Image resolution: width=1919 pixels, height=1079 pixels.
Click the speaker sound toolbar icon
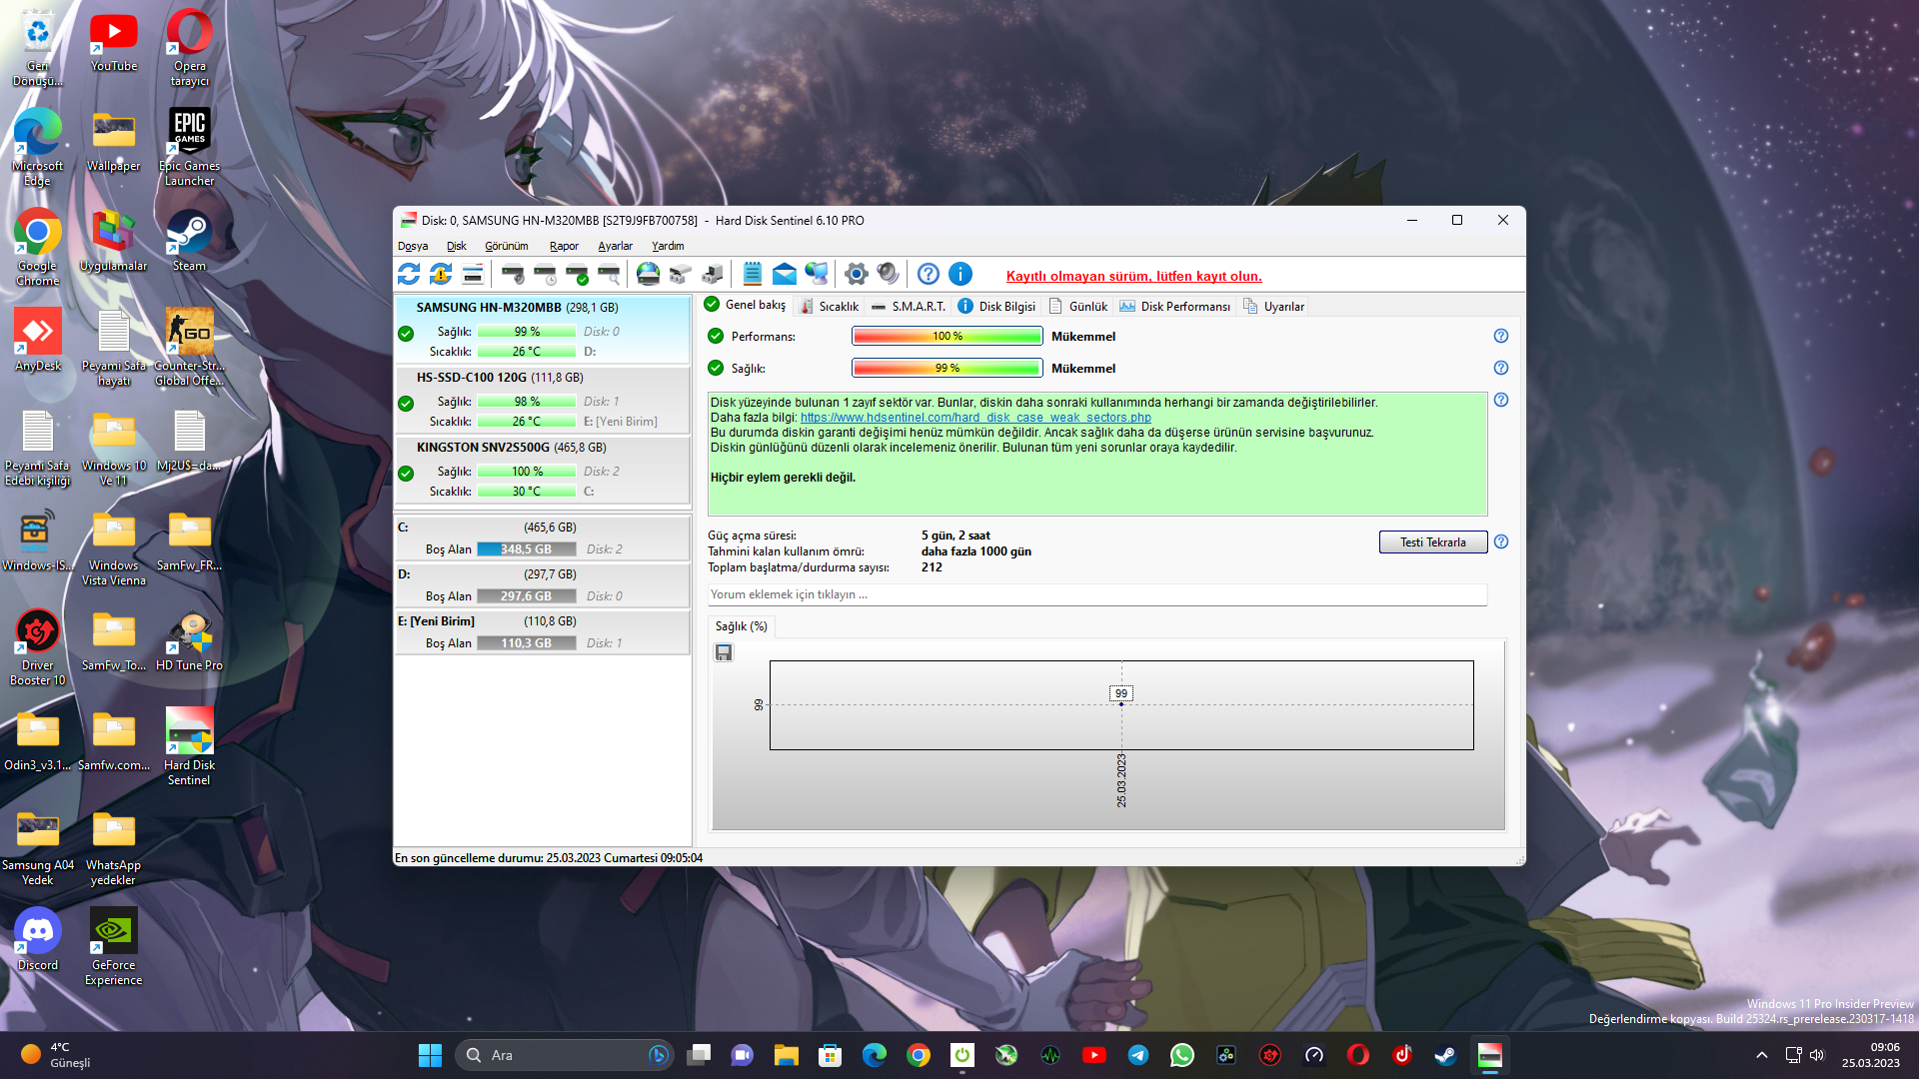coord(888,274)
